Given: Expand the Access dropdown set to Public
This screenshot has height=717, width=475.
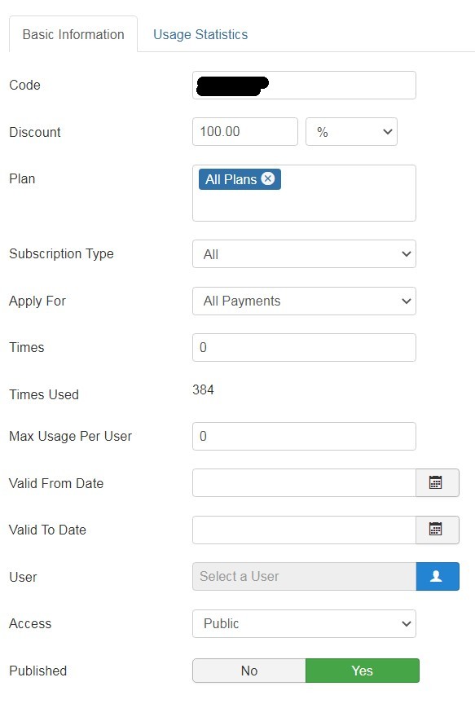Looking at the screenshot, I should click(304, 623).
